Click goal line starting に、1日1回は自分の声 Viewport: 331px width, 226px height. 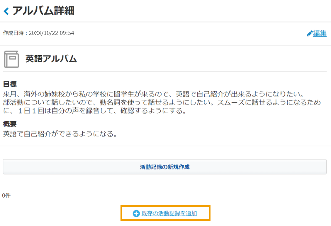pyautogui.click(x=95, y=110)
